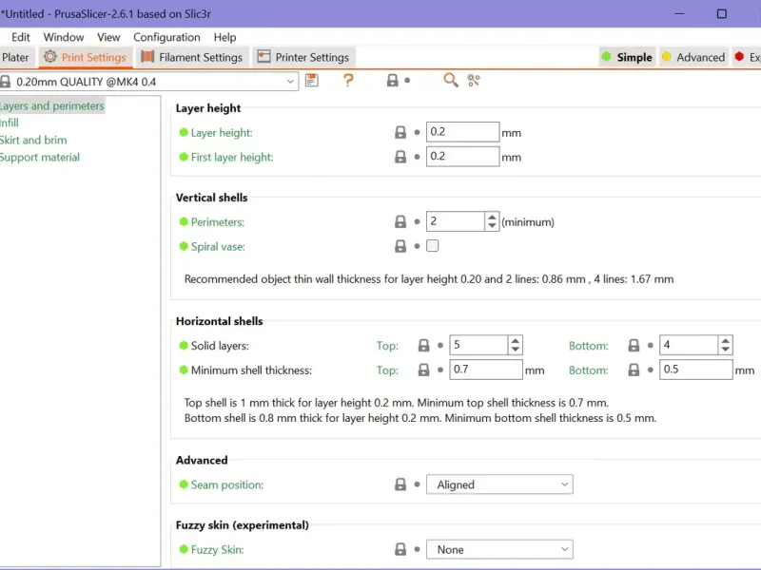Image resolution: width=761 pixels, height=570 pixels.
Task: Open the Configuration menu
Action: (x=166, y=37)
